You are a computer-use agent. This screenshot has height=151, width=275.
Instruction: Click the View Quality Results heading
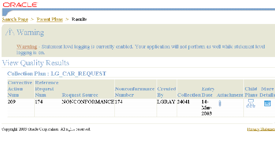tap(36, 63)
